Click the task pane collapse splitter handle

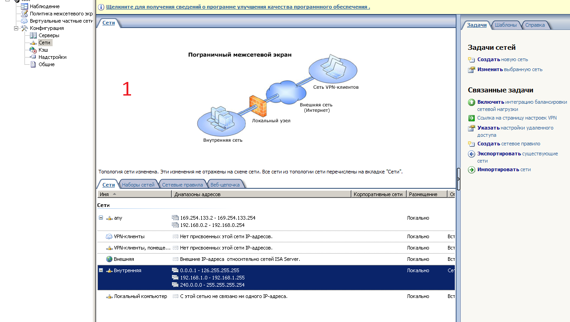point(458,179)
